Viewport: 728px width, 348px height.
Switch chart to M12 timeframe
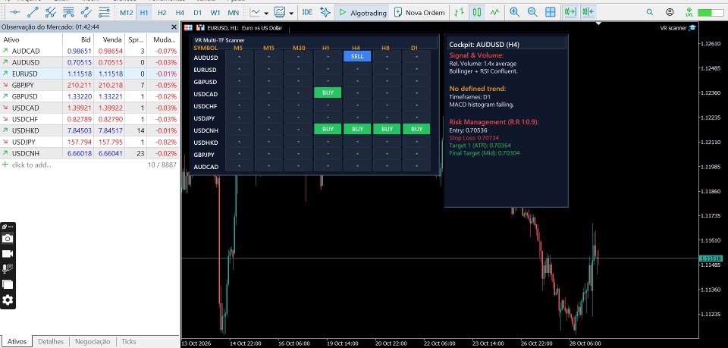[x=127, y=13]
